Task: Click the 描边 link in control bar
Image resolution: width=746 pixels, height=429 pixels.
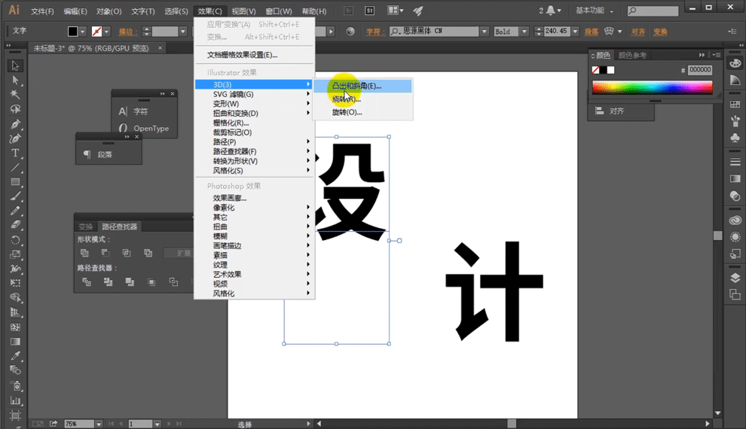Action: click(127, 32)
